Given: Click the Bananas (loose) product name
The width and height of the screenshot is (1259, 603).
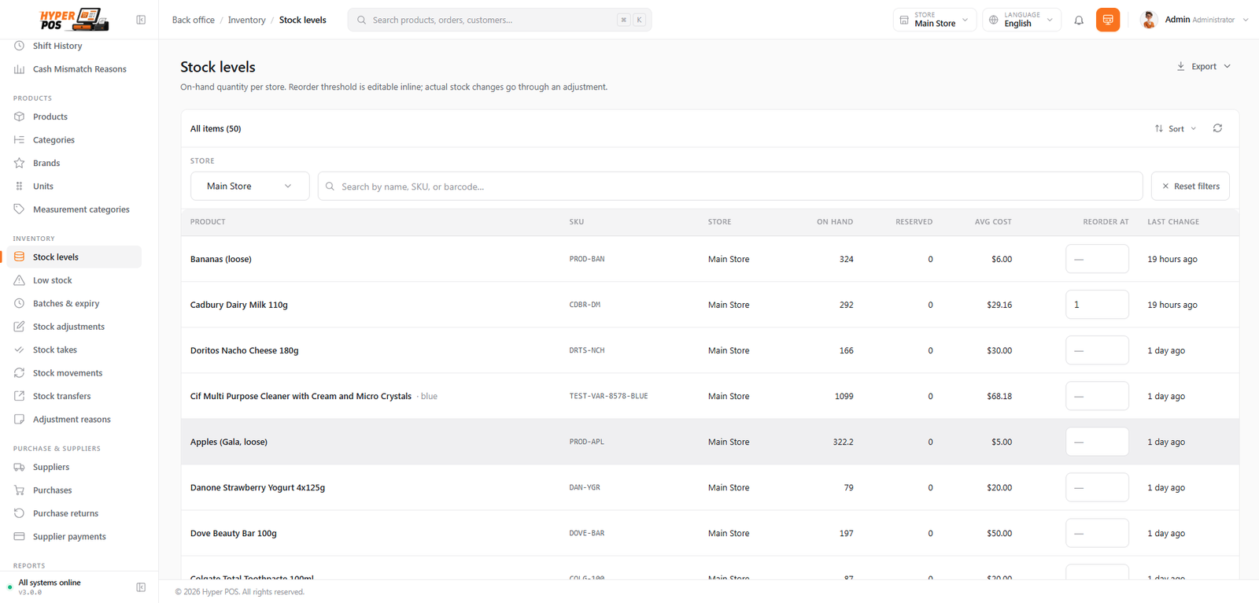Looking at the screenshot, I should point(221,259).
